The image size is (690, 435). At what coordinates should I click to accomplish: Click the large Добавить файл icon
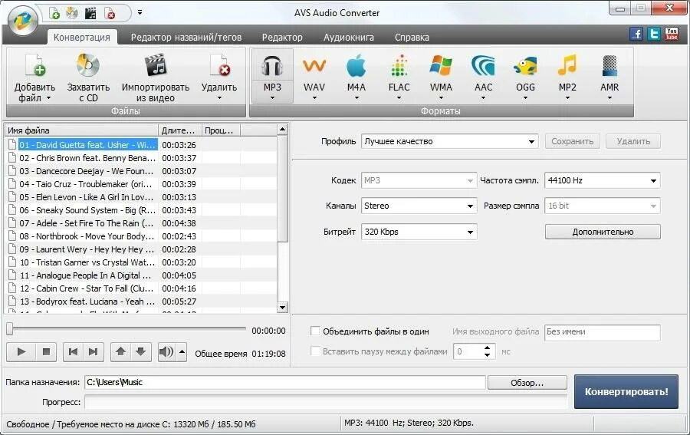(35, 65)
